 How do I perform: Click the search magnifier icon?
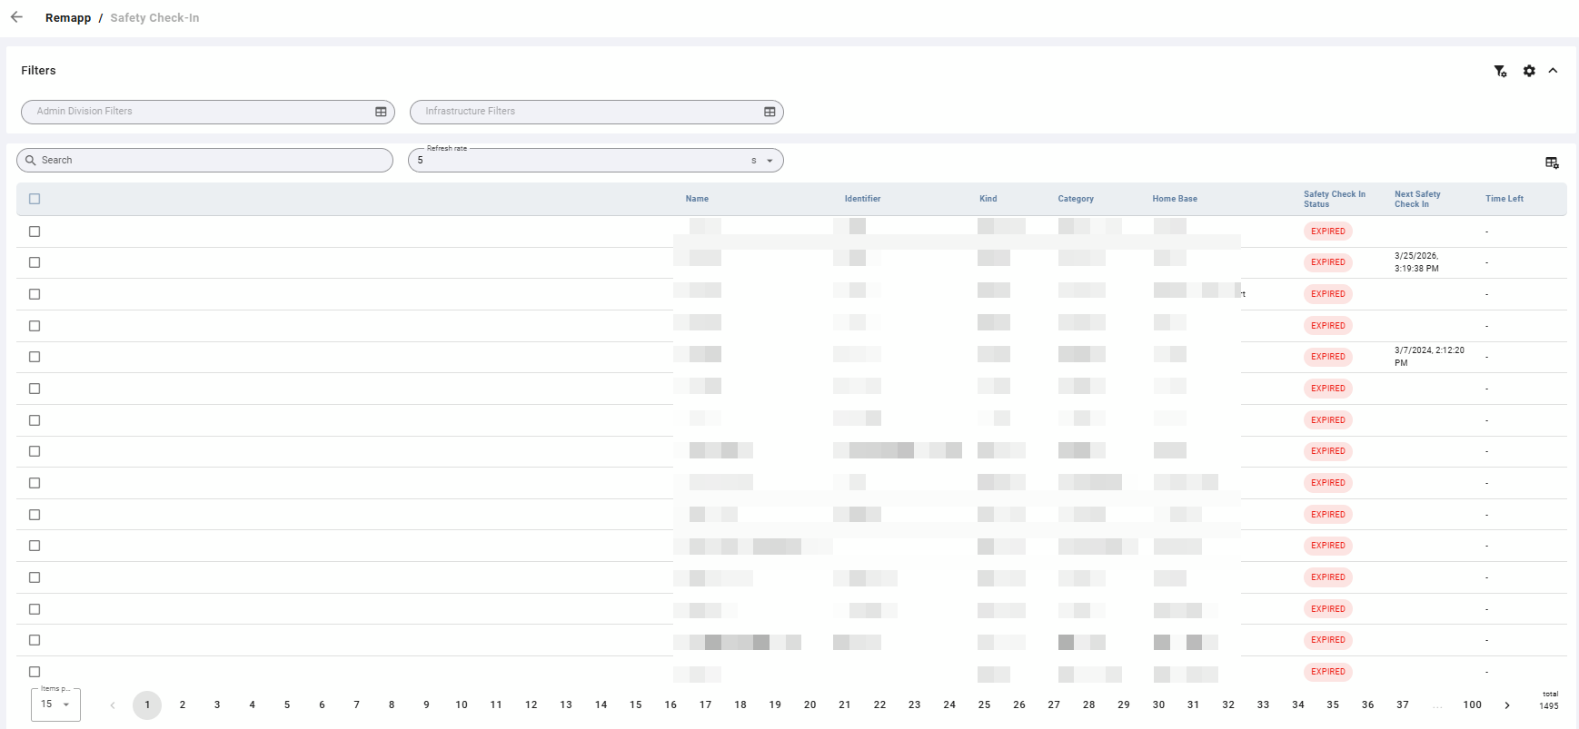pos(31,160)
